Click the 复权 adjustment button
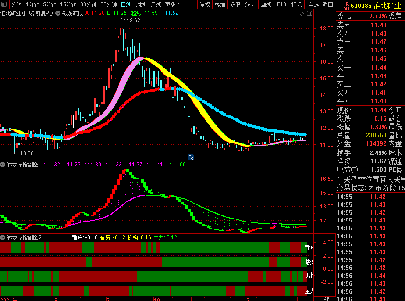 pos(205,4)
